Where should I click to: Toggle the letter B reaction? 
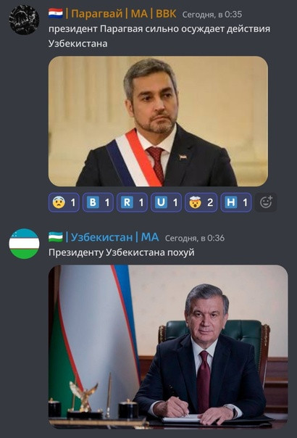click(98, 202)
